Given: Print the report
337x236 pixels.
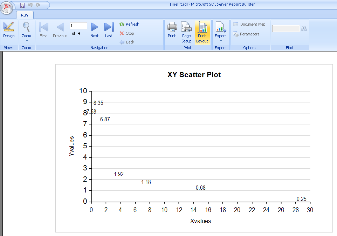Looking at the screenshot, I should click(172, 30).
